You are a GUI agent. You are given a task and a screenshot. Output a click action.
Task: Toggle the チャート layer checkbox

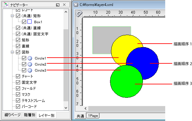click(18, 76)
